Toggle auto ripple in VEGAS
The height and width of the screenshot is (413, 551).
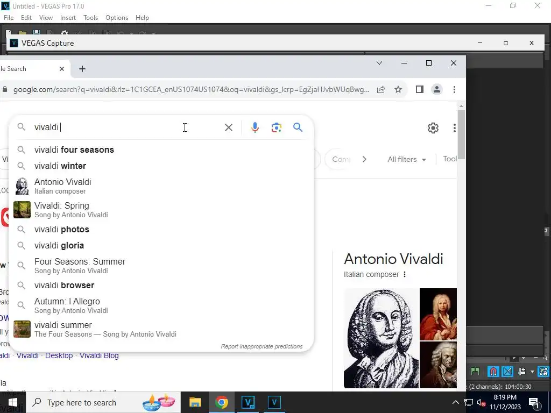pyautogui.click(x=522, y=371)
